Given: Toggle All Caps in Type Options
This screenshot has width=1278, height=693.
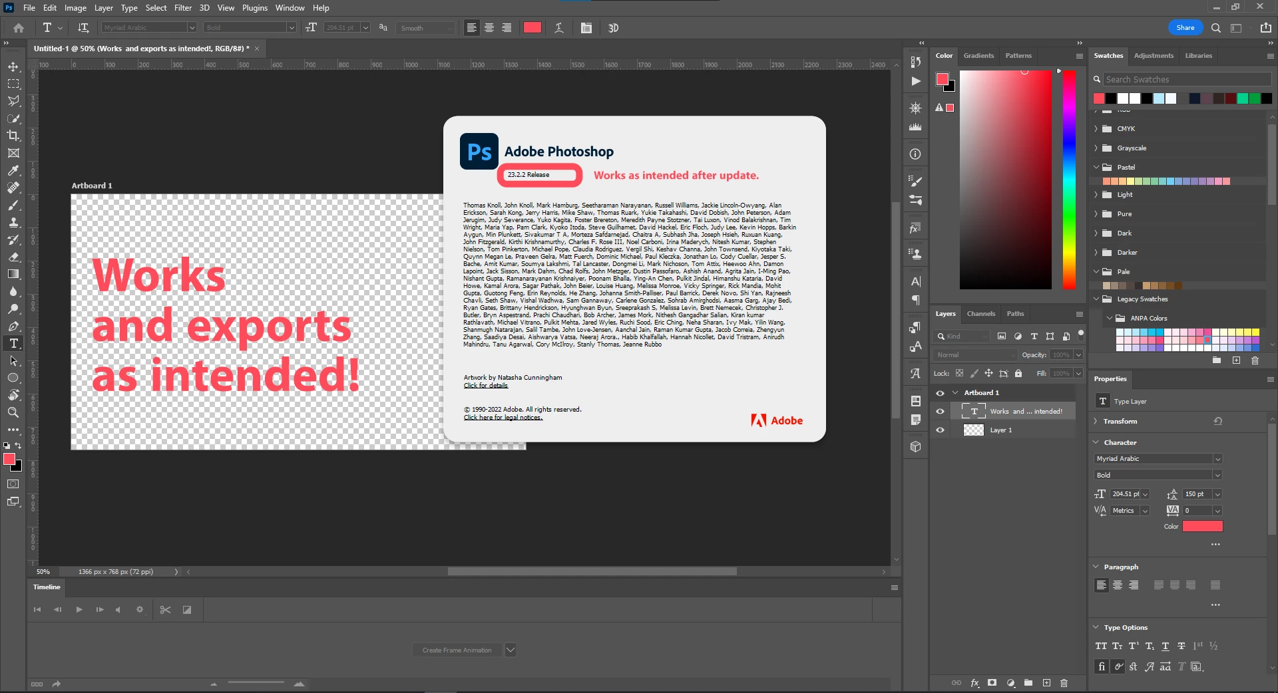Looking at the screenshot, I should point(1101,646).
